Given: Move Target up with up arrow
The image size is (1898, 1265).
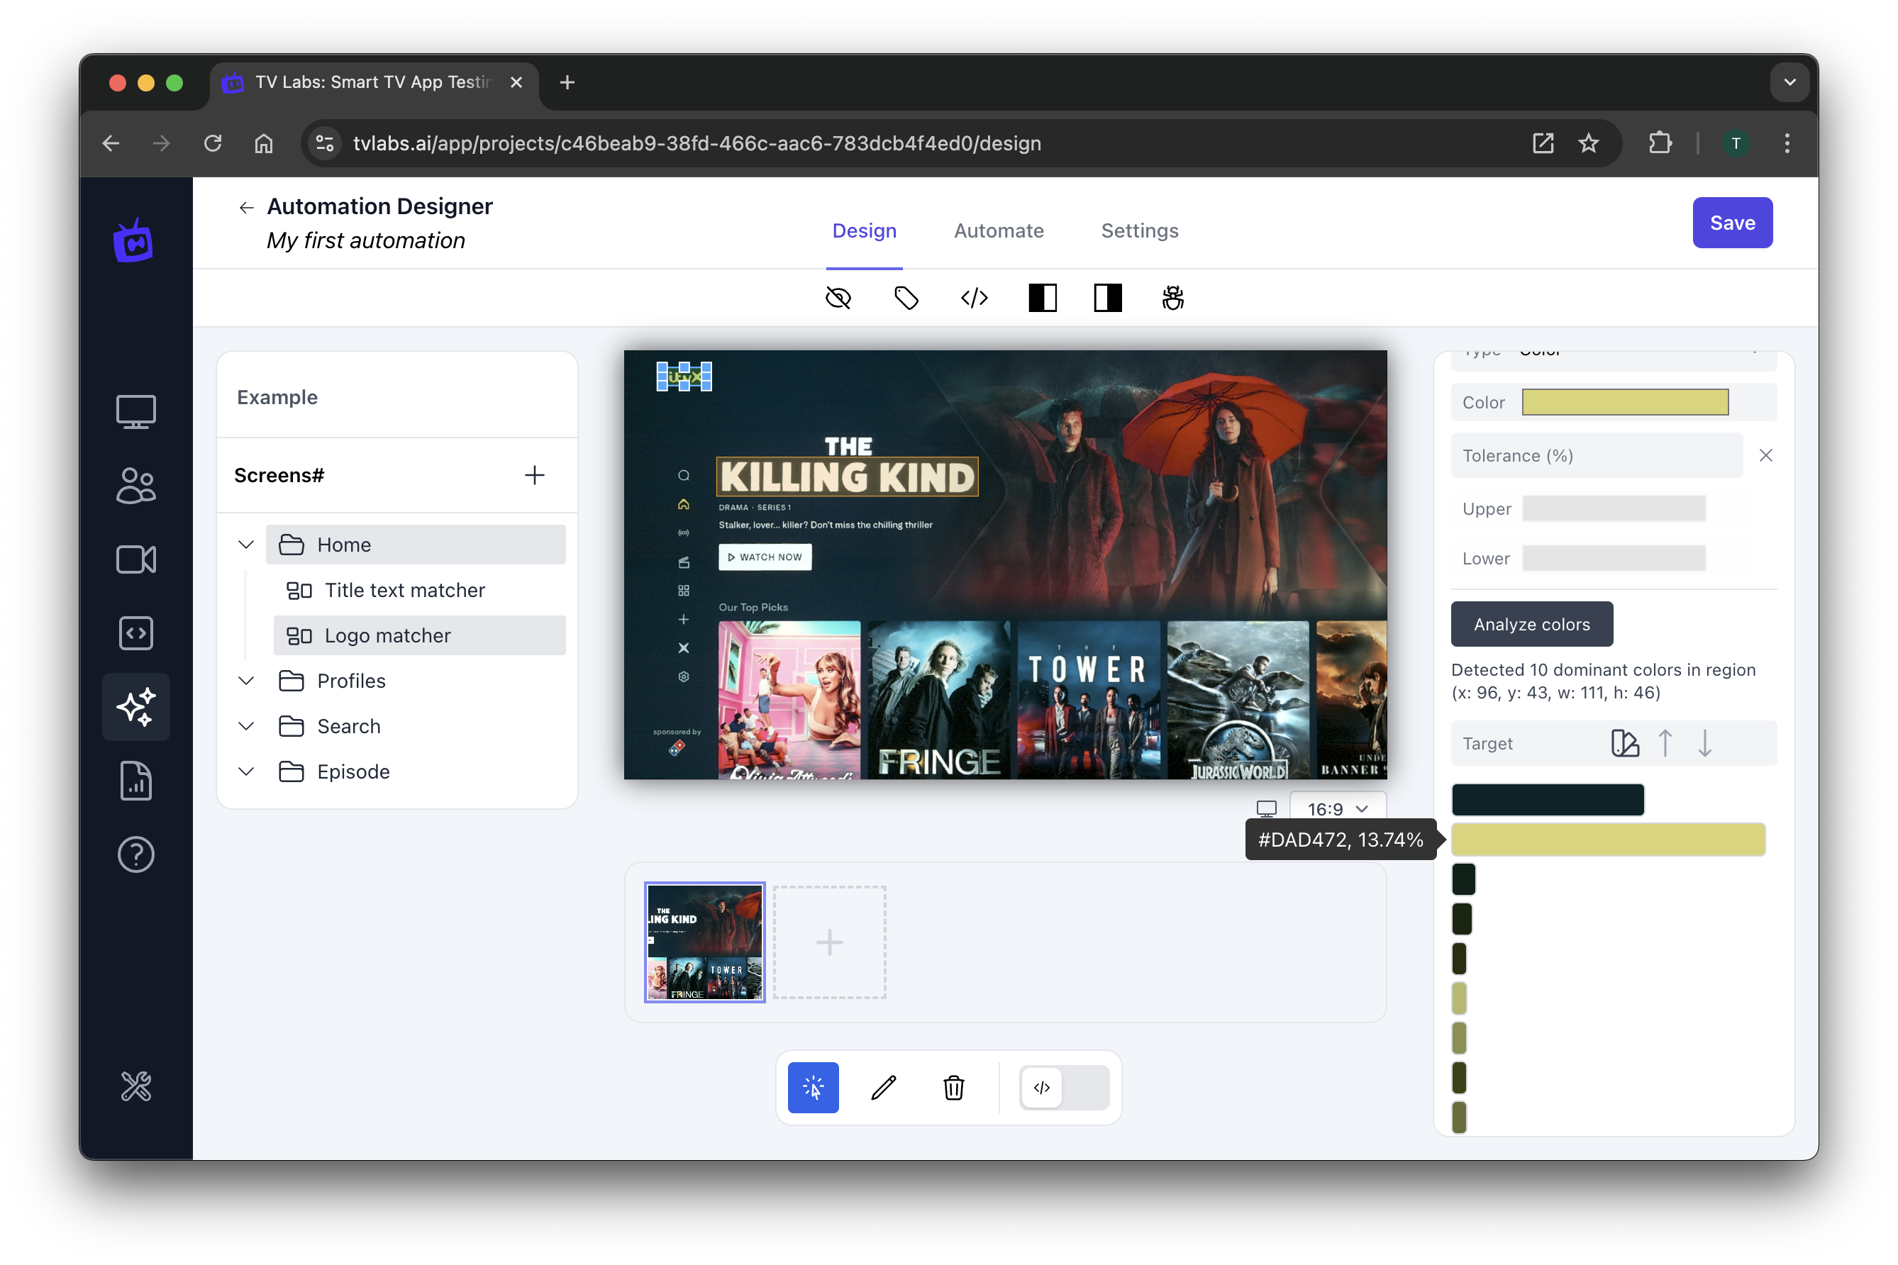Looking at the screenshot, I should coord(1665,743).
